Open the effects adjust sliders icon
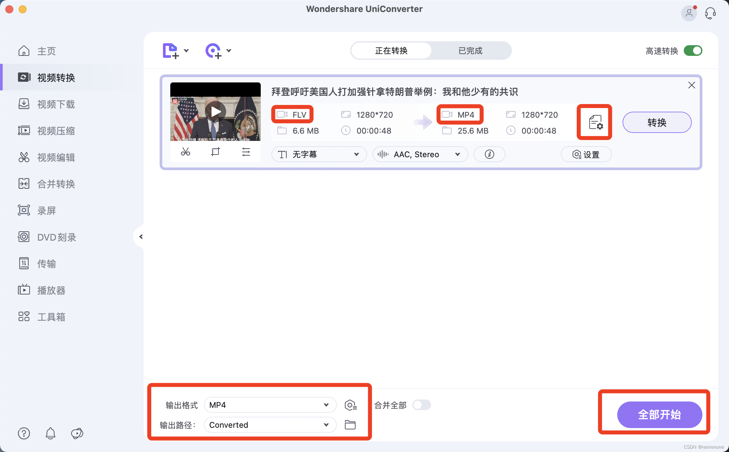This screenshot has width=729, height=452. point(246,152)
